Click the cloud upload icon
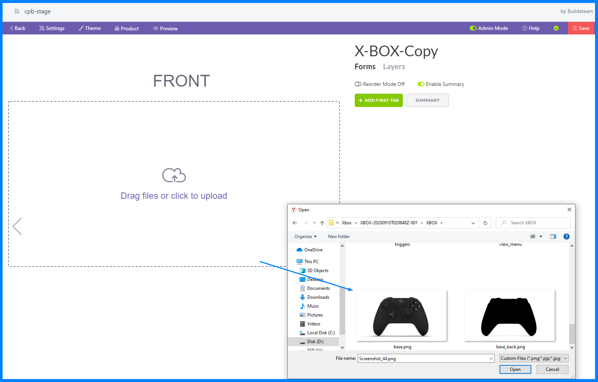The height and width of the screenshot is (382, 598). 174,175
